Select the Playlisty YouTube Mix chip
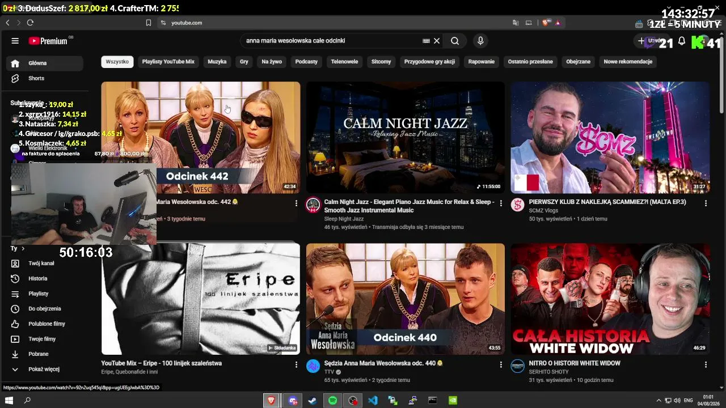Image resolution: width=726 pixels, height=408 pixels. click(x=168, y=62)
